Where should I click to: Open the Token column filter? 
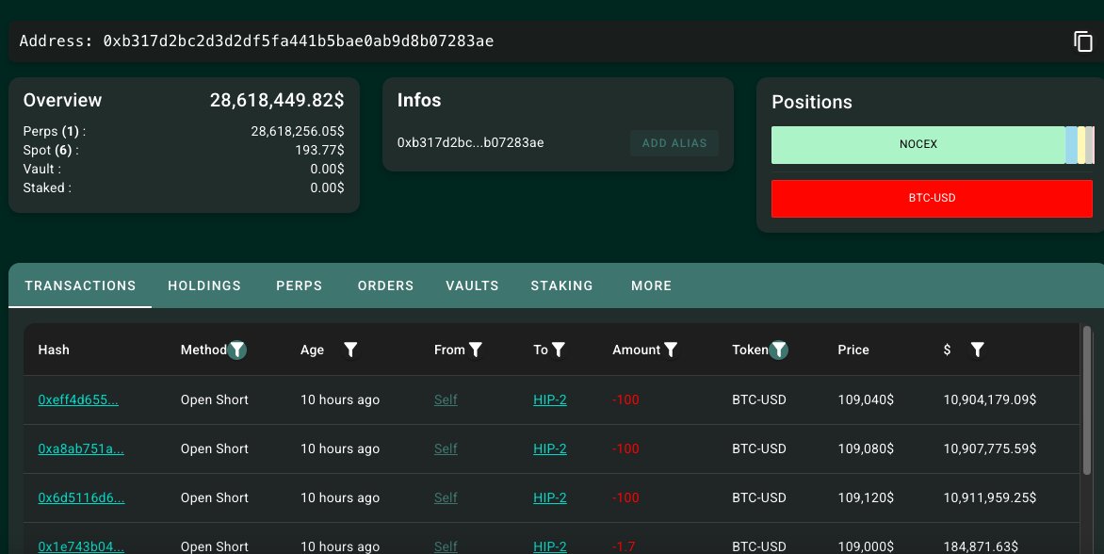[779, 350]
